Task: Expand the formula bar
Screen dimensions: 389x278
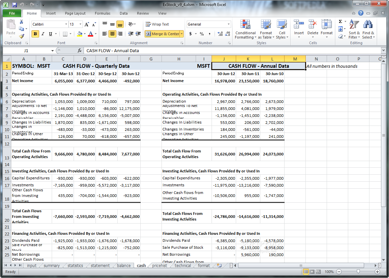Action: point(384,51)
